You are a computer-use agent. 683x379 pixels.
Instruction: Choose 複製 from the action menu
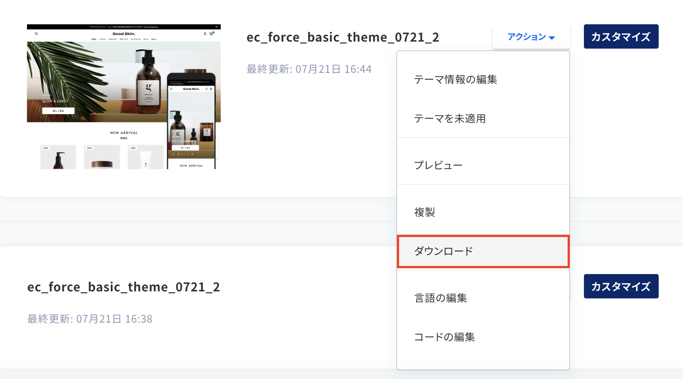(x=483, y=212)
